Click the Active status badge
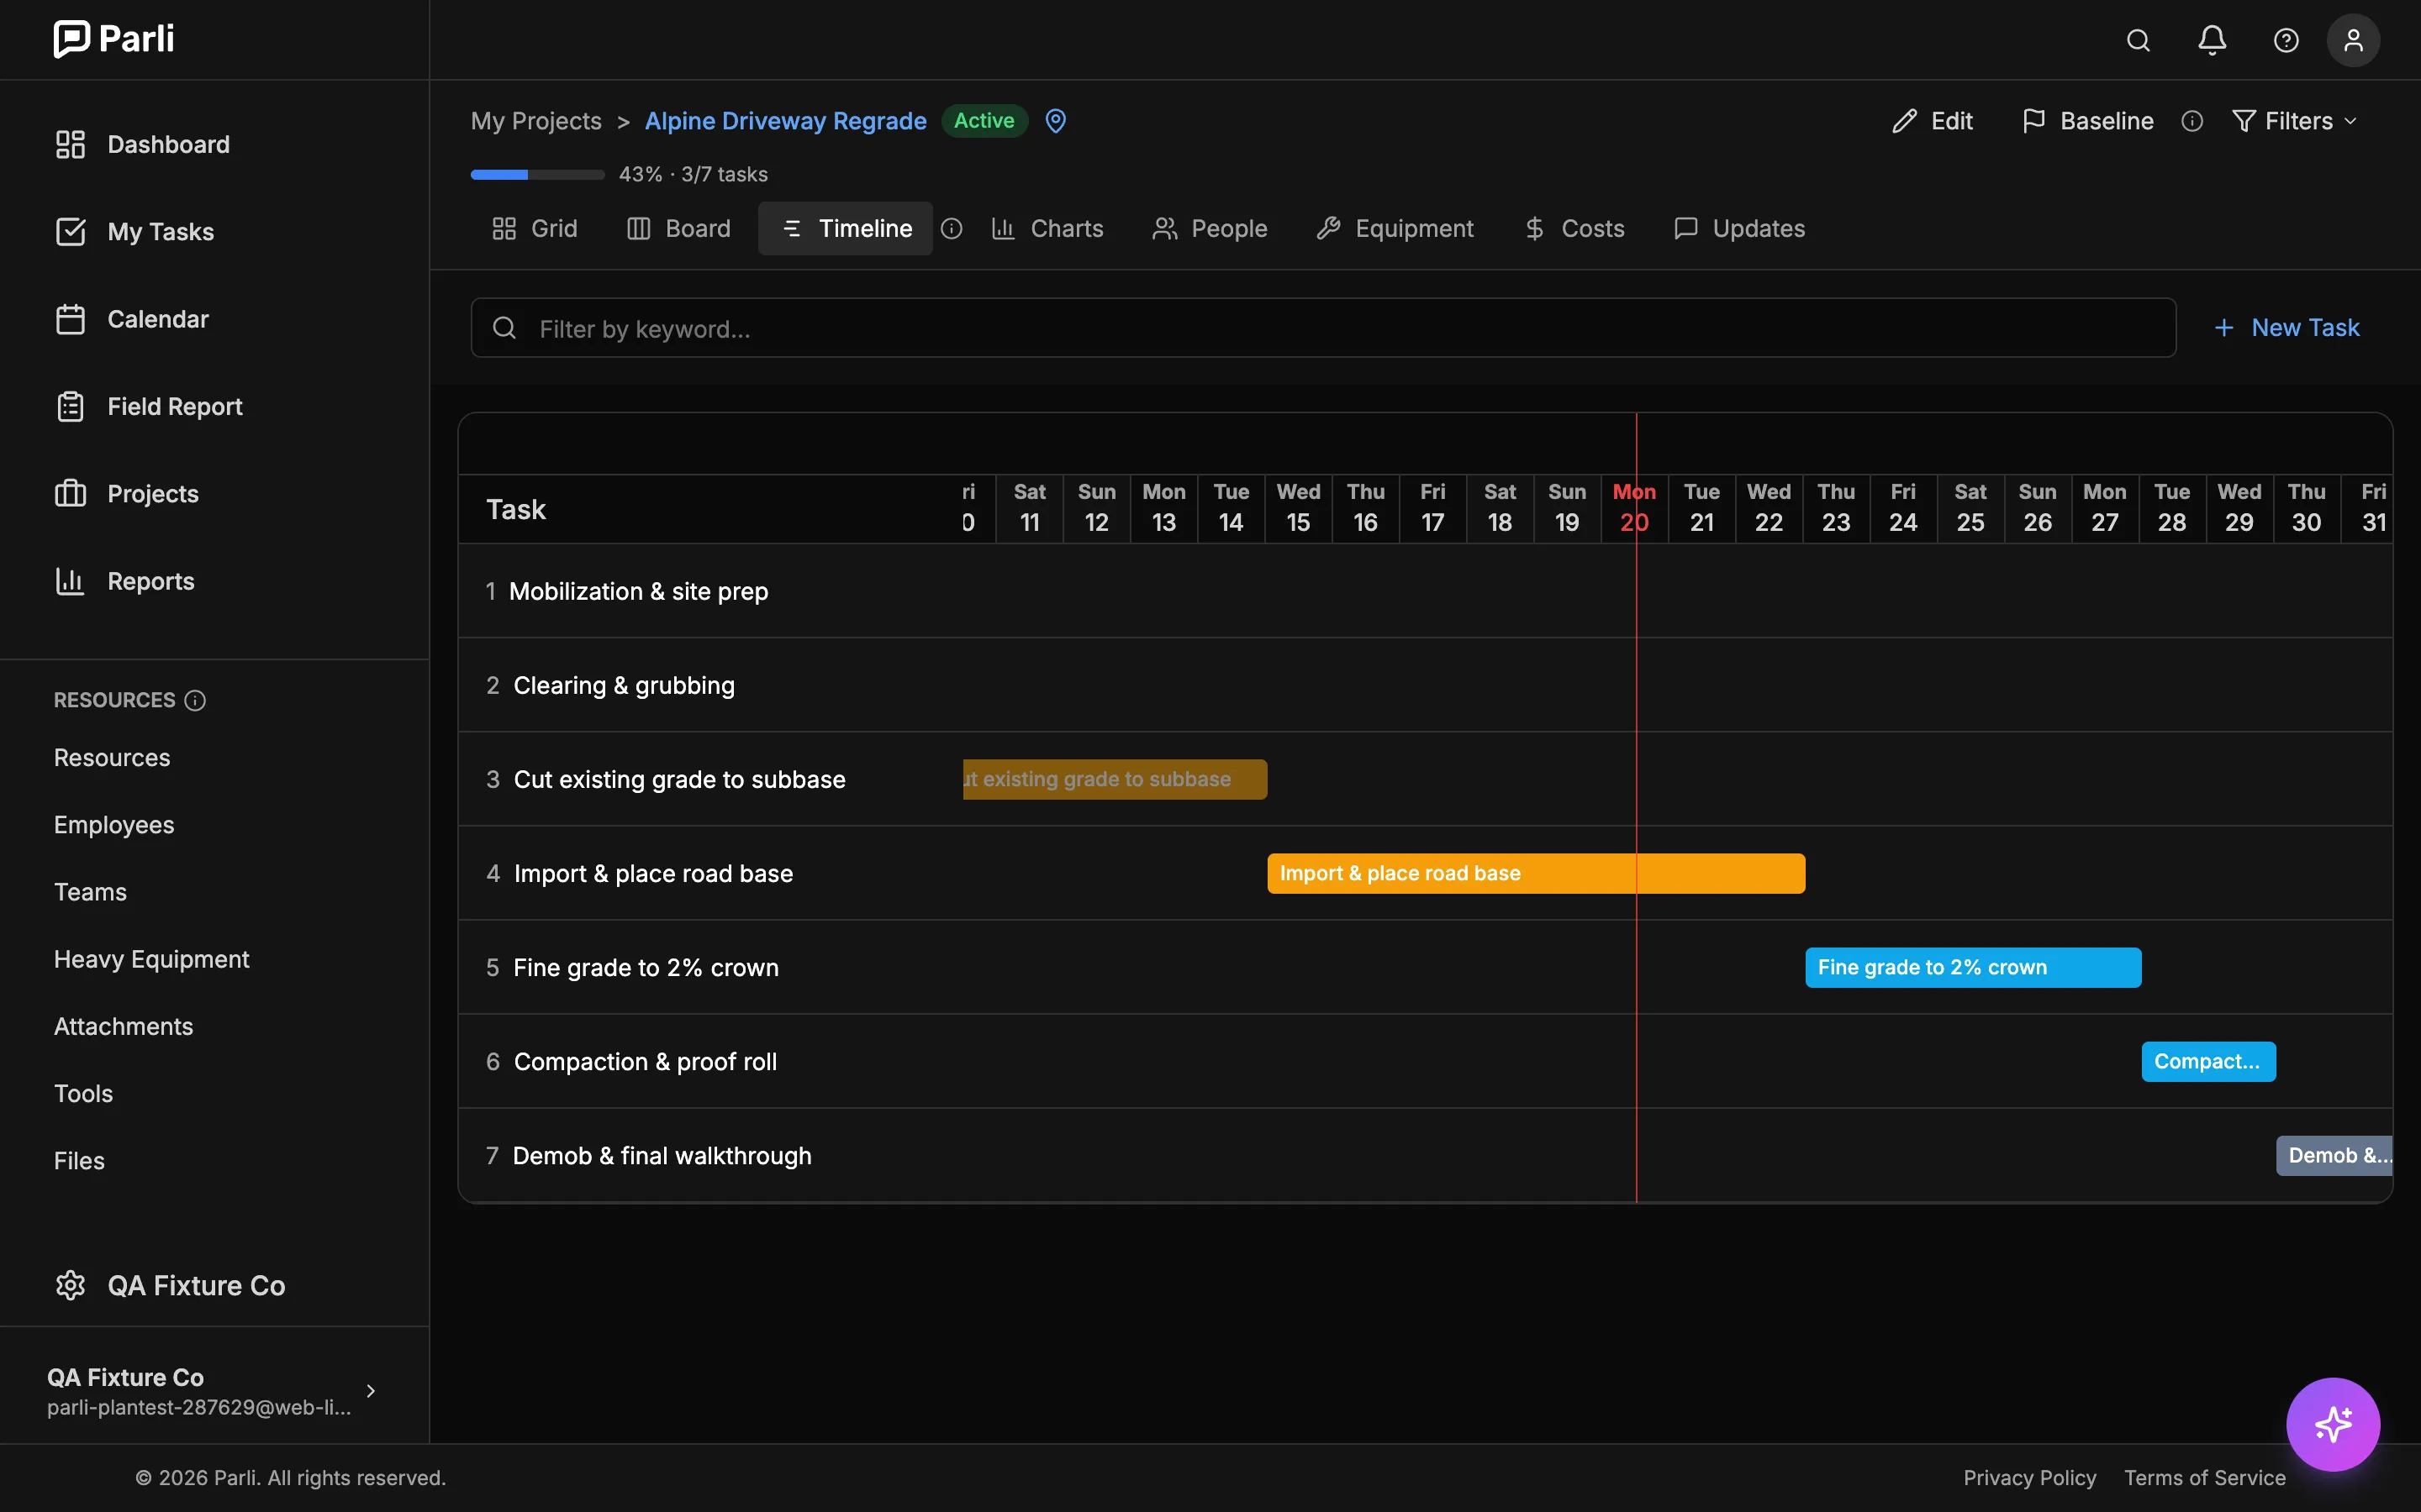Screen dimensions: 2421x1512 [x=984, y=121]
